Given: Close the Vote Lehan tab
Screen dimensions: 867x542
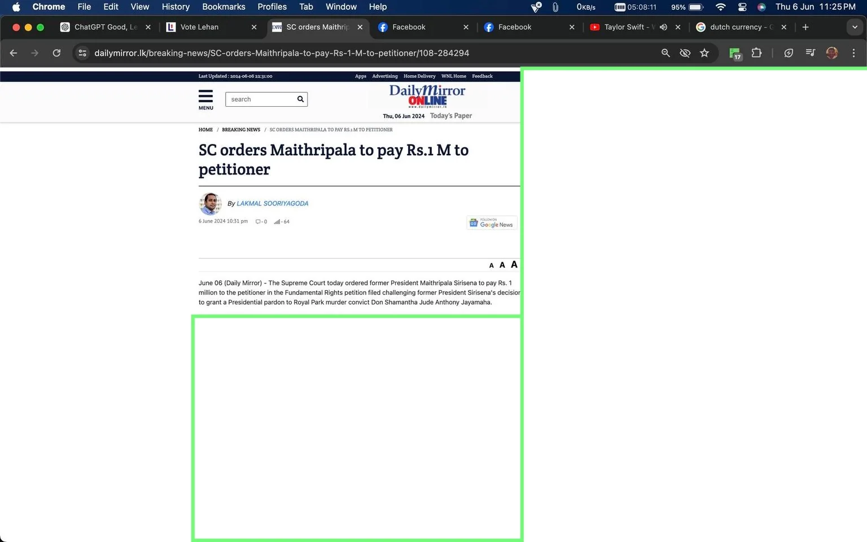Looking at the screenshot, I should coord(254,27).
